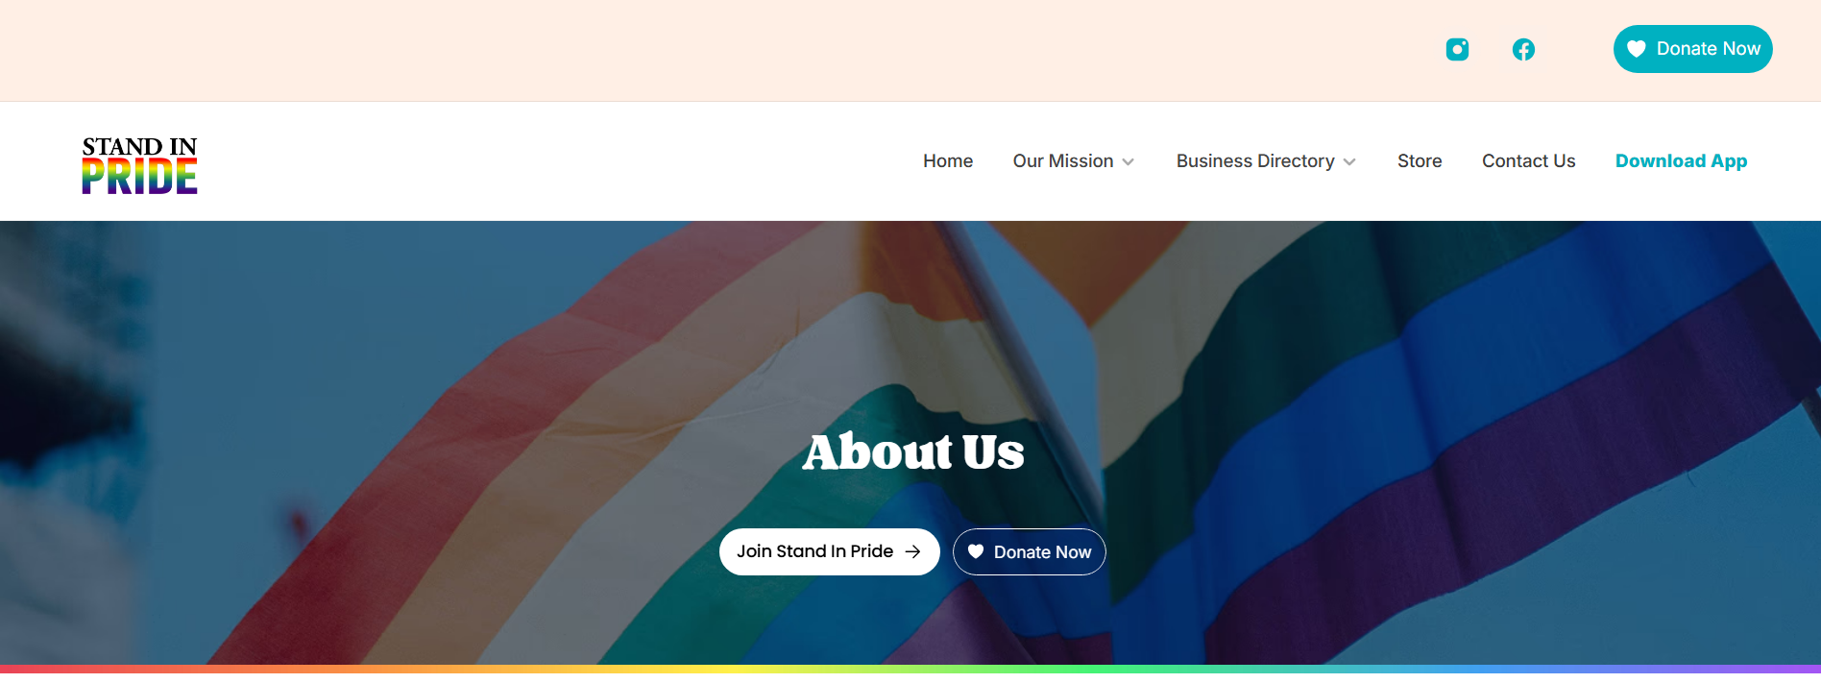The height and width of the screenshot is (683, 1821).
Task: Click the Download App link
Action: tap(1681, 161)
